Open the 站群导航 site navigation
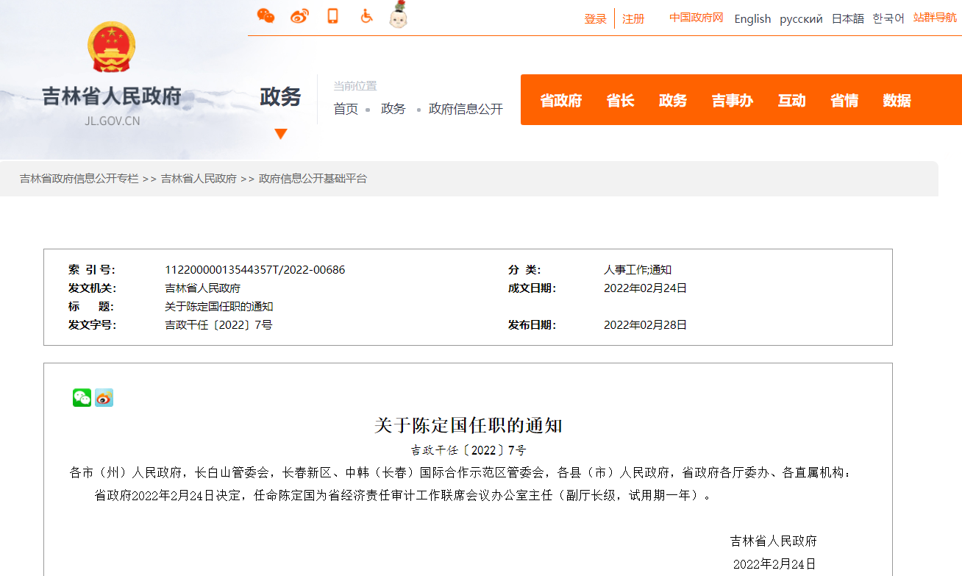This screenshot has height=576, width=962. tap(935, 18)
